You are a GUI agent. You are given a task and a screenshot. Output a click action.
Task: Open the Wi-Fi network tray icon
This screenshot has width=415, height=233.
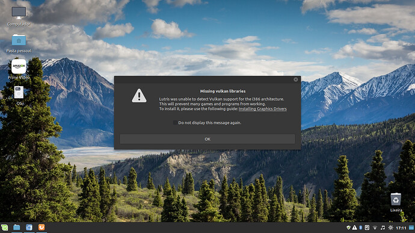click(x=375, y=228)
